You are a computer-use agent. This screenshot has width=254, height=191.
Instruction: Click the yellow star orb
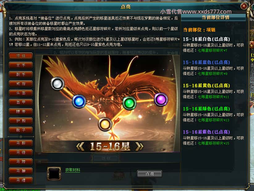point(105,124)
